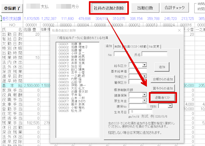Viewport: 205px width, 146px height.
Task: Open the 給与区分 dropdown
Action: (144, 65)
